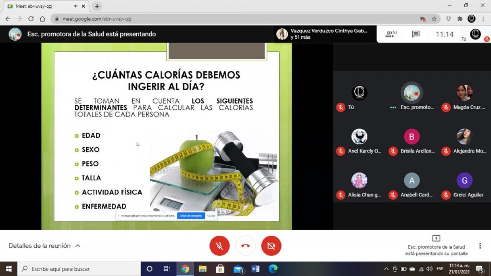Toggle the microphone mute button

click(219, 246)
